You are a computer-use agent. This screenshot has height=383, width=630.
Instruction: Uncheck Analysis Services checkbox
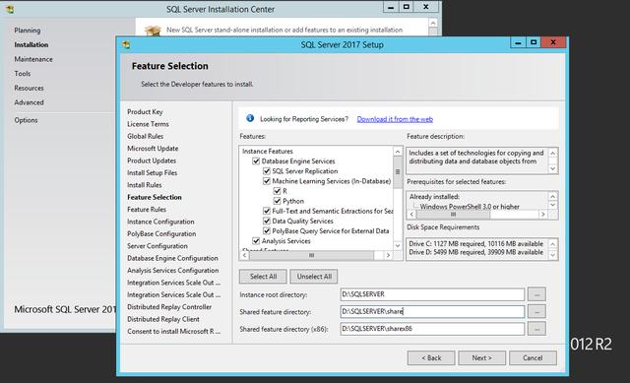[256, 241]
